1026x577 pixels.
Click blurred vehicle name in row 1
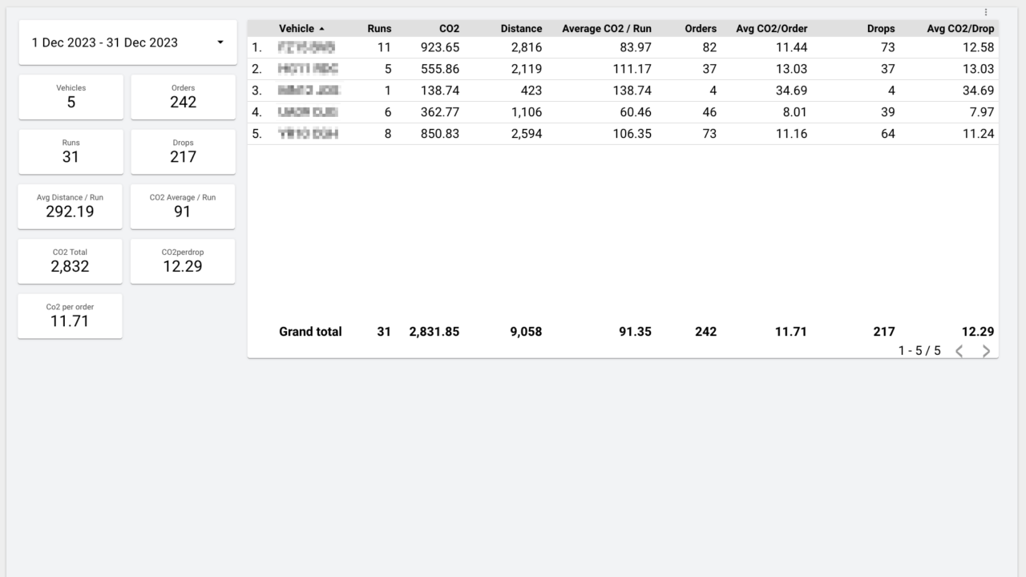306,47
